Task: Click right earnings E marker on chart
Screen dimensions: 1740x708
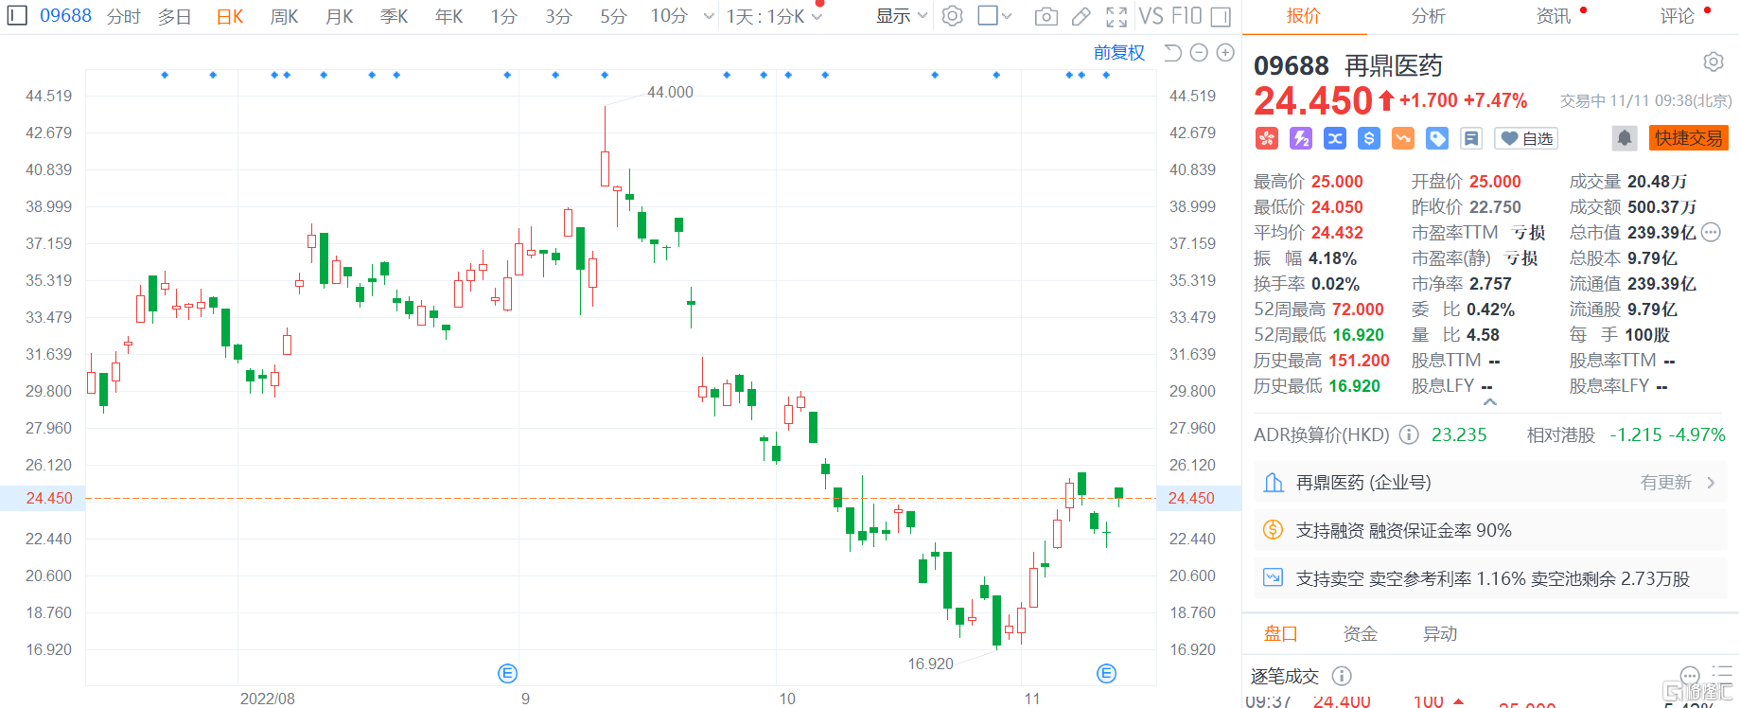Action: (1107, 673)
